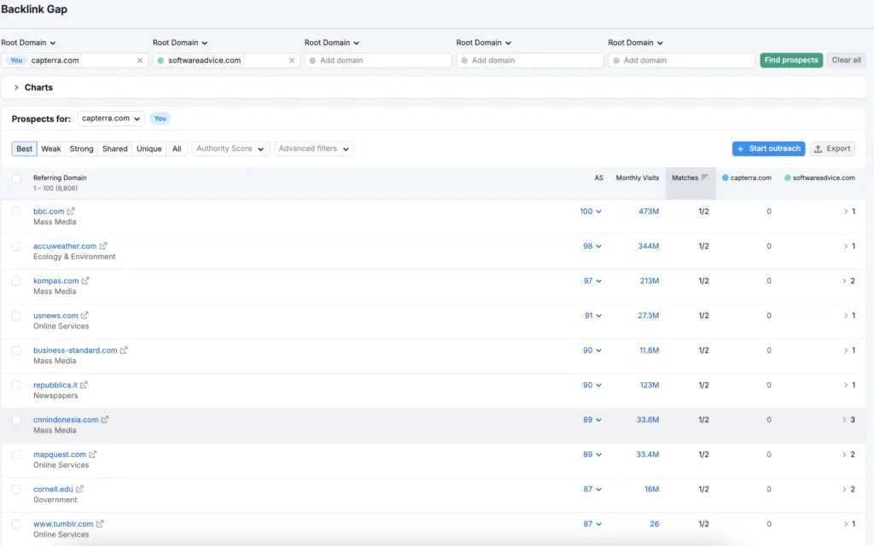The image size is (874, 546).
Task: Toggle the select-all checkbox in table header
Action: coord(16,179)
